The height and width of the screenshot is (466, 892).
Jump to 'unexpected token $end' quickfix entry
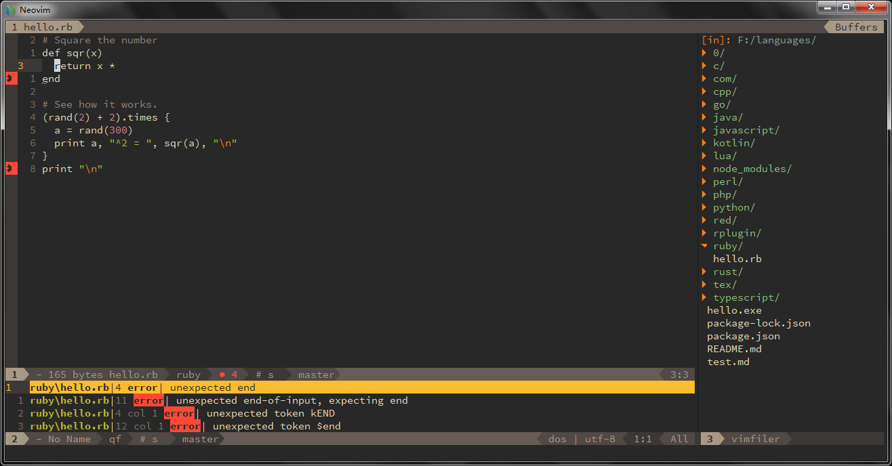[x=277, y=426]
